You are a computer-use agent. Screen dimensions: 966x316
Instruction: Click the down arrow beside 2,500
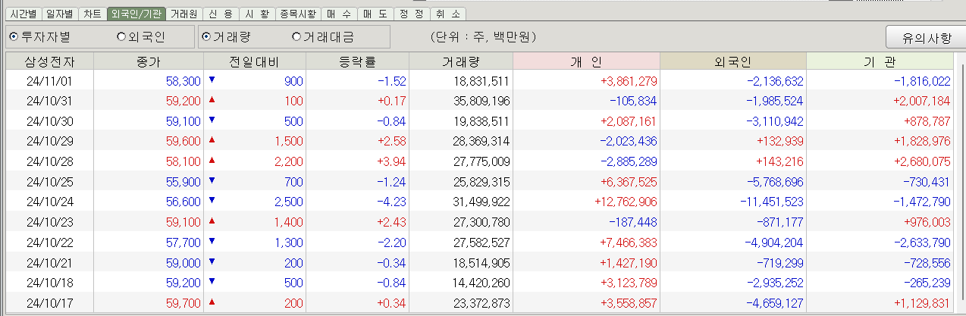point(212,201)
